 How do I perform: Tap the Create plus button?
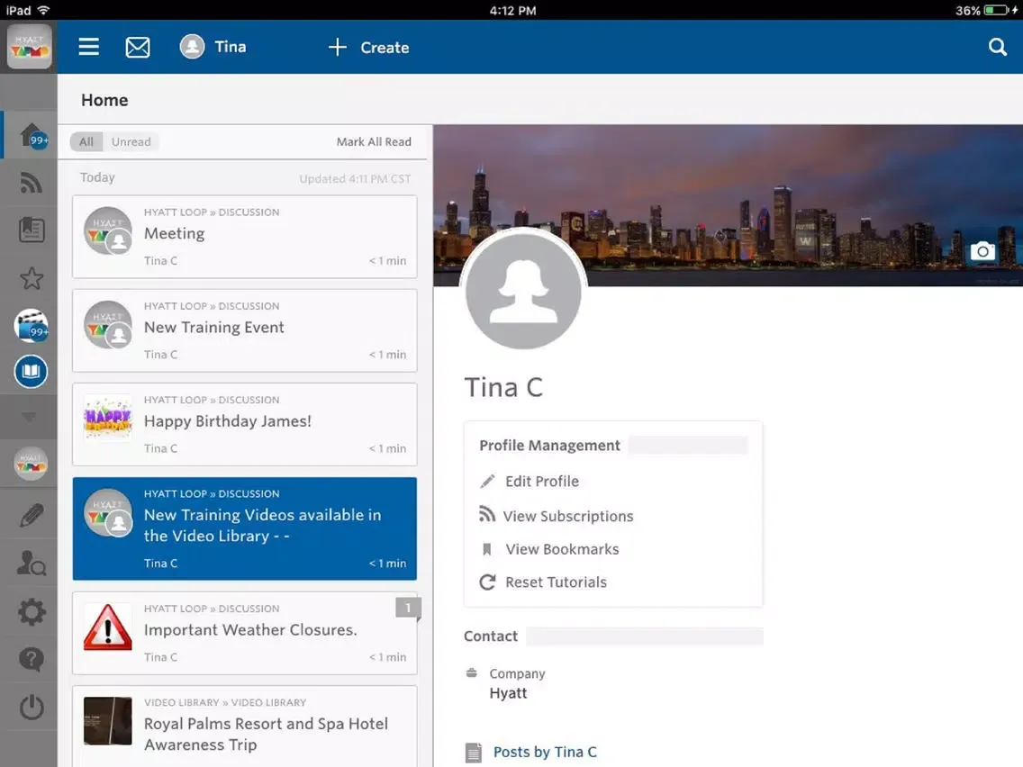368,47
